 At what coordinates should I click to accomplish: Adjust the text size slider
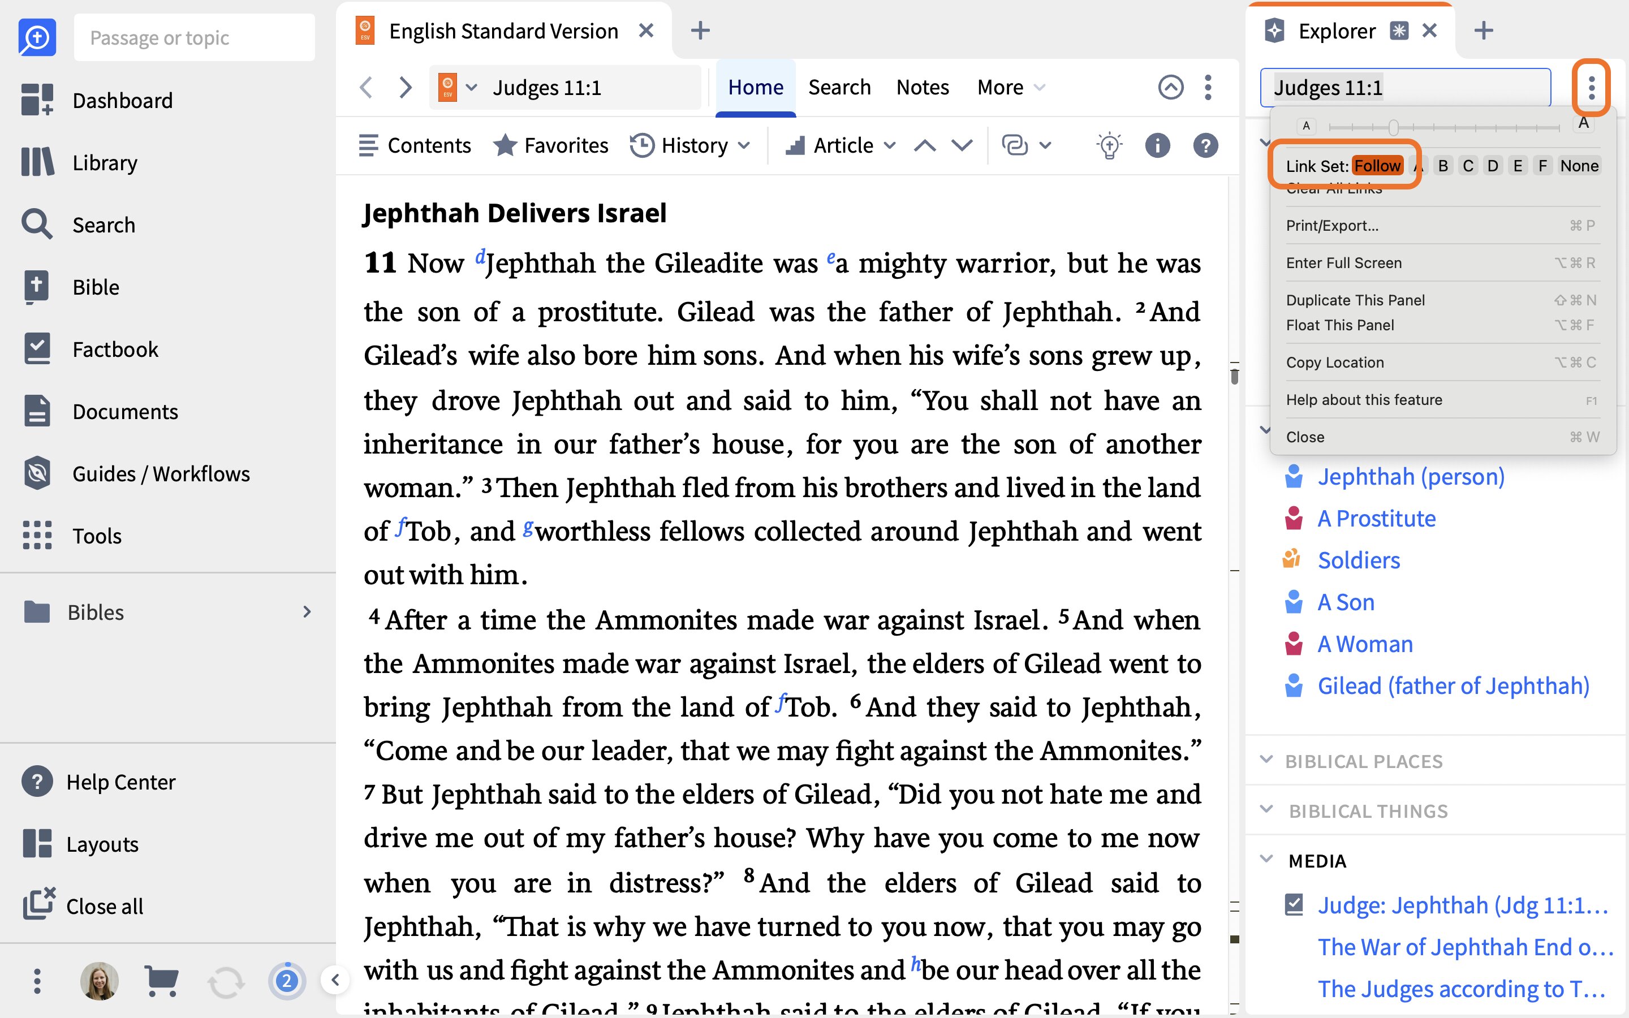1393,127
